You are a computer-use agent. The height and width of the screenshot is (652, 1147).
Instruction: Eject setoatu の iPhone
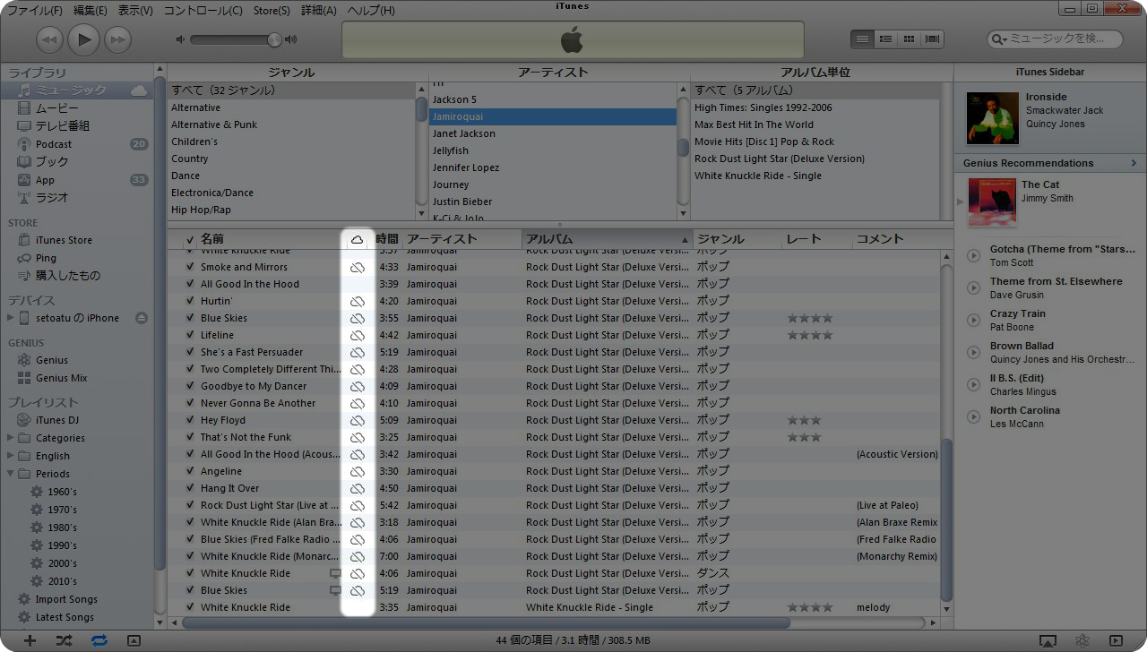click(x=141, y=318)
